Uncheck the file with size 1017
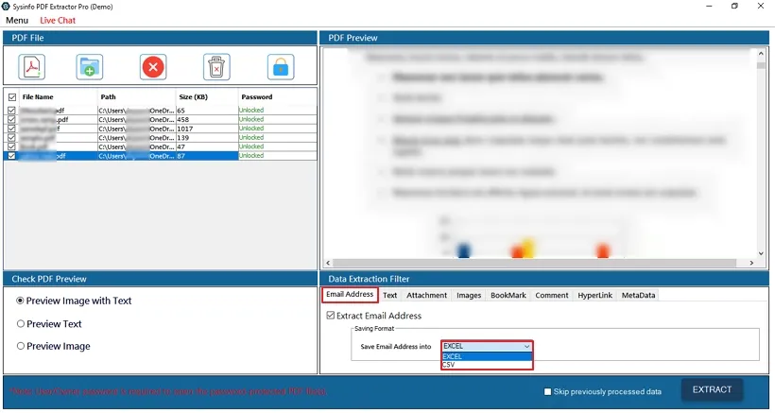Viewport: 775px width, 413px height. tap(11, 129)
